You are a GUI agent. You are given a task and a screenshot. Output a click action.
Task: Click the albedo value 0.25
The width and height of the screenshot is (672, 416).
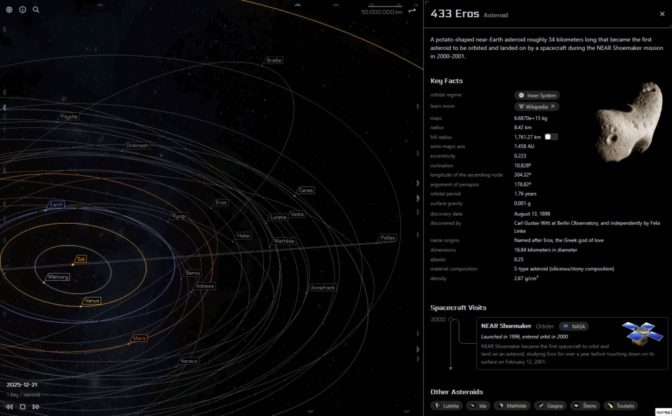coord(518,259)
